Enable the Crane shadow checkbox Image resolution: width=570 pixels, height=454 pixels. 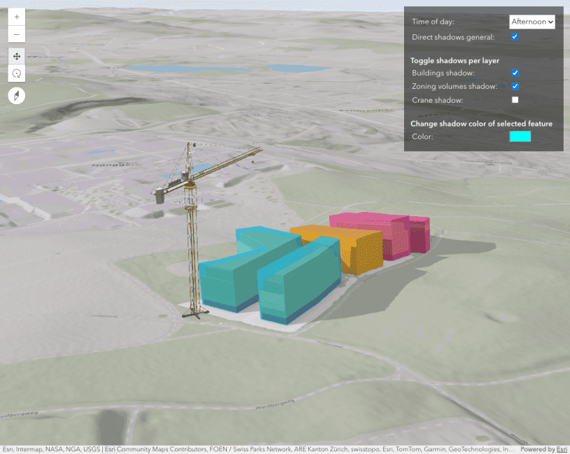515,100
